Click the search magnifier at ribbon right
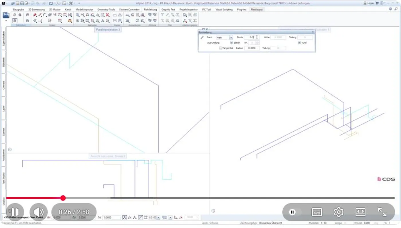Image resolution: width=401 pixels, height=228 pixels. coord(396,9)
